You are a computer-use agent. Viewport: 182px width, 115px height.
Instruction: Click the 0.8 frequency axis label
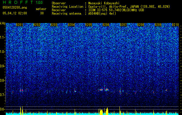(x=2, y=80)
